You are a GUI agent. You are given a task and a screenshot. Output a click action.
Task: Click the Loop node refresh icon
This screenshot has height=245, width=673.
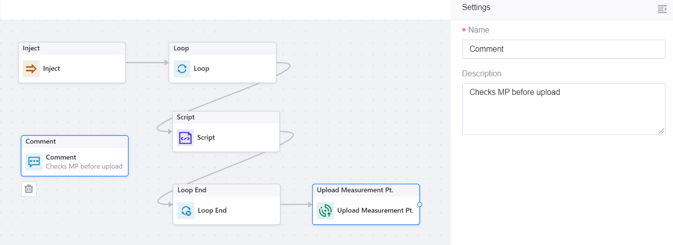pyautogui.click(x=182, y=69)
